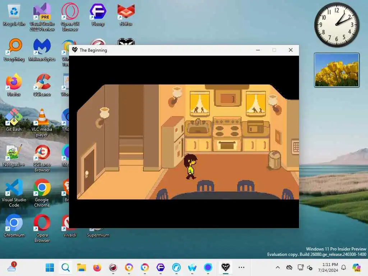Minimize The Beginning game window
This screenshot has height=276, width=368.
258,50
